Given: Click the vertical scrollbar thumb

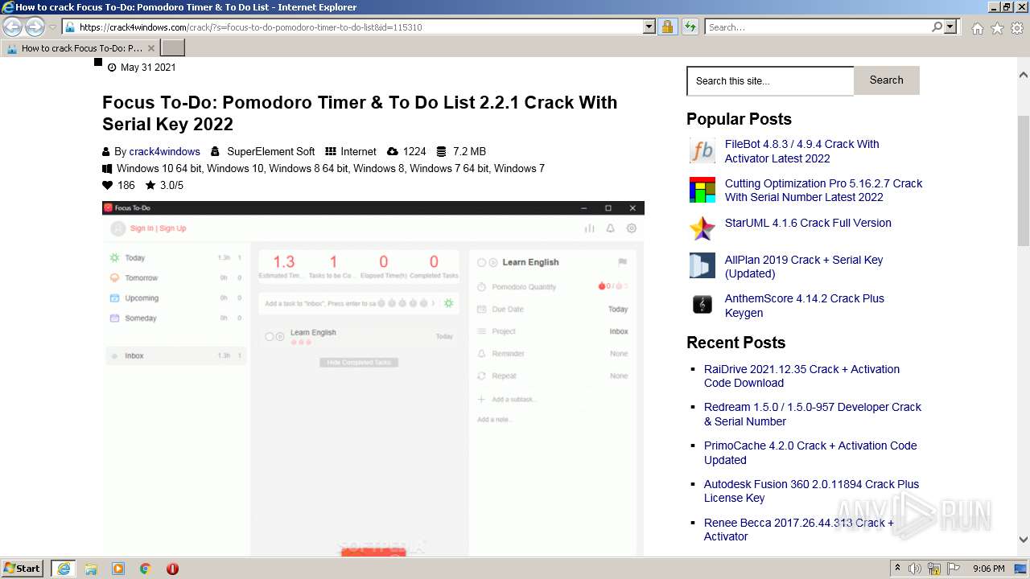Looking at the screenshot, I should tap(1024, 180).
